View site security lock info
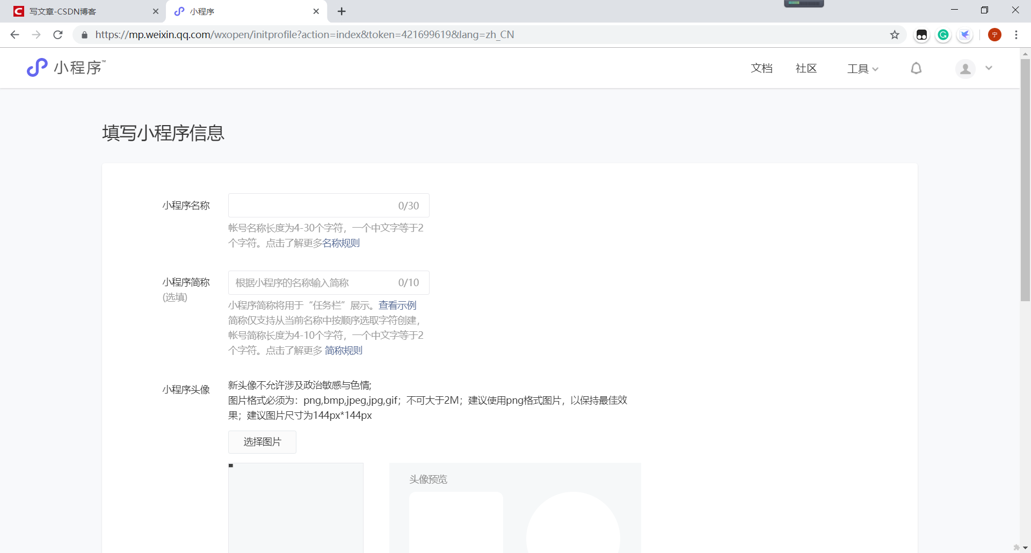The width and height of the screenshot is (1031, 553). click(x=84, y=35)
